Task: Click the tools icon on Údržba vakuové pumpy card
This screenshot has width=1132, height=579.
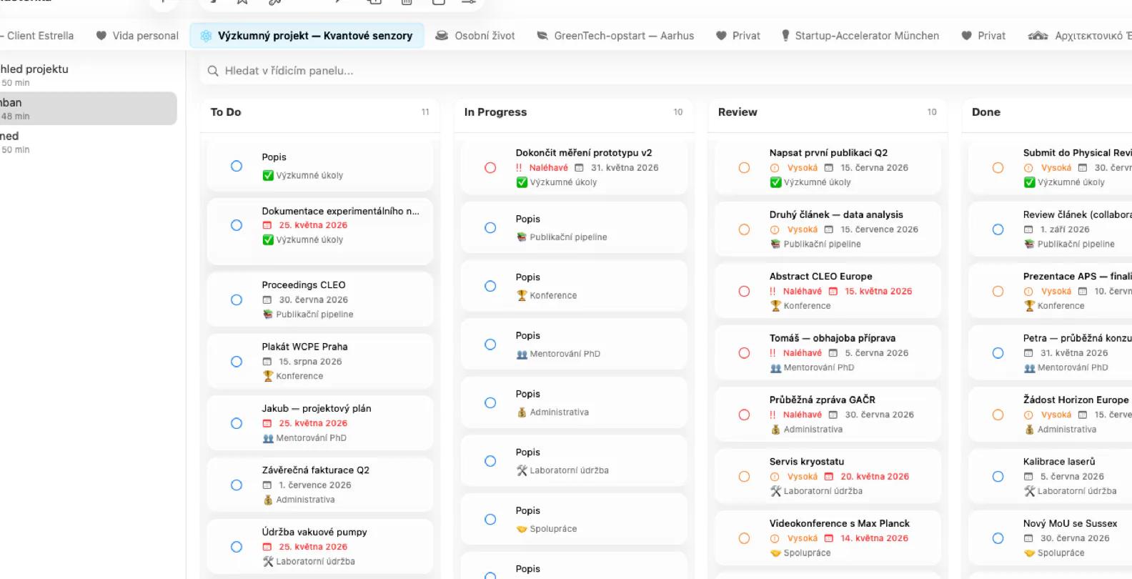Action: coord(268,561)
